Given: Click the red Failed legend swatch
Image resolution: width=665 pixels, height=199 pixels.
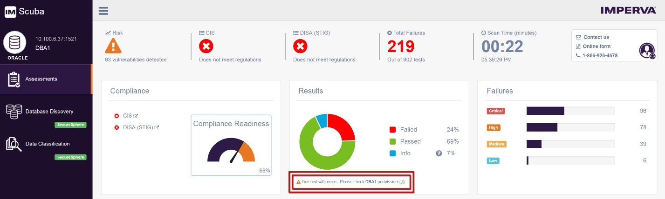Looking at the screenshot, I should (393, 130).
